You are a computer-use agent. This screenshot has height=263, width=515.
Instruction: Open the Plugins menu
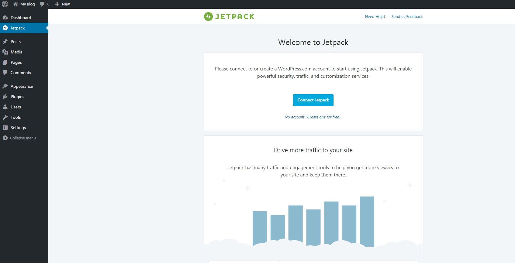tap(24, 97)
